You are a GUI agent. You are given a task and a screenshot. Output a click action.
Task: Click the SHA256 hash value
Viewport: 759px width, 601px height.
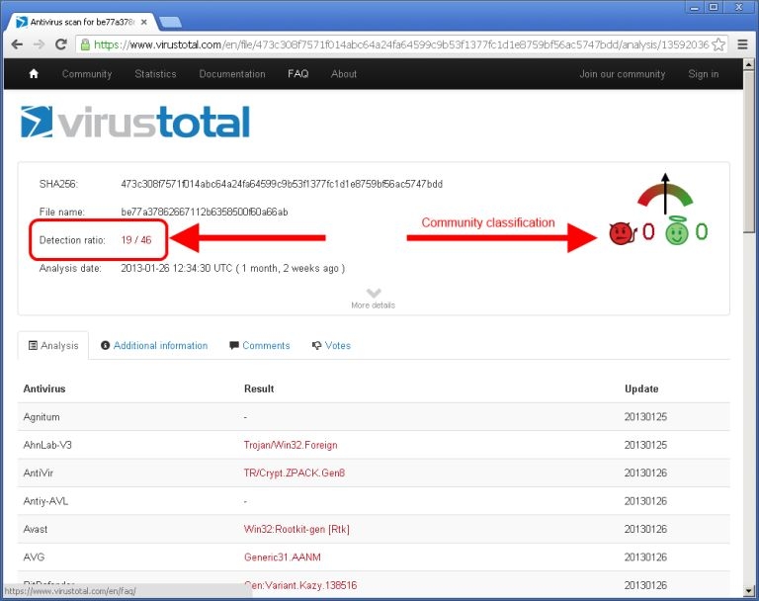[x=282, y=184]
